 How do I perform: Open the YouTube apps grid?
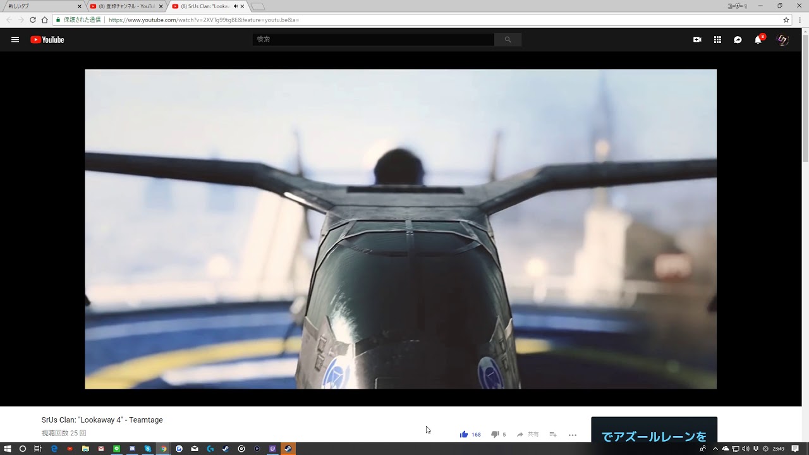click(717, 40)
